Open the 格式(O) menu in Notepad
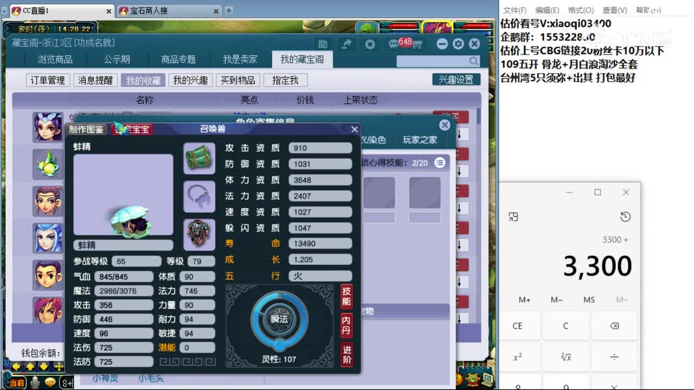The height and width of the screenshot is (390, 694). (580, 10)
